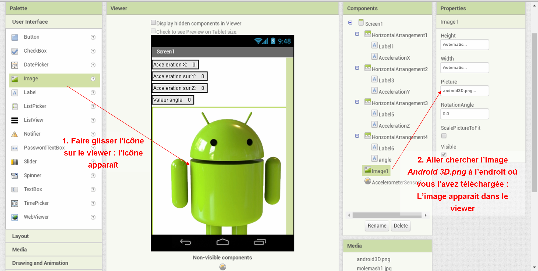The width and height of the screenshot is (538, 271).
Task: Click the RotationAngle value field
Action: click(x=465, y=114)
